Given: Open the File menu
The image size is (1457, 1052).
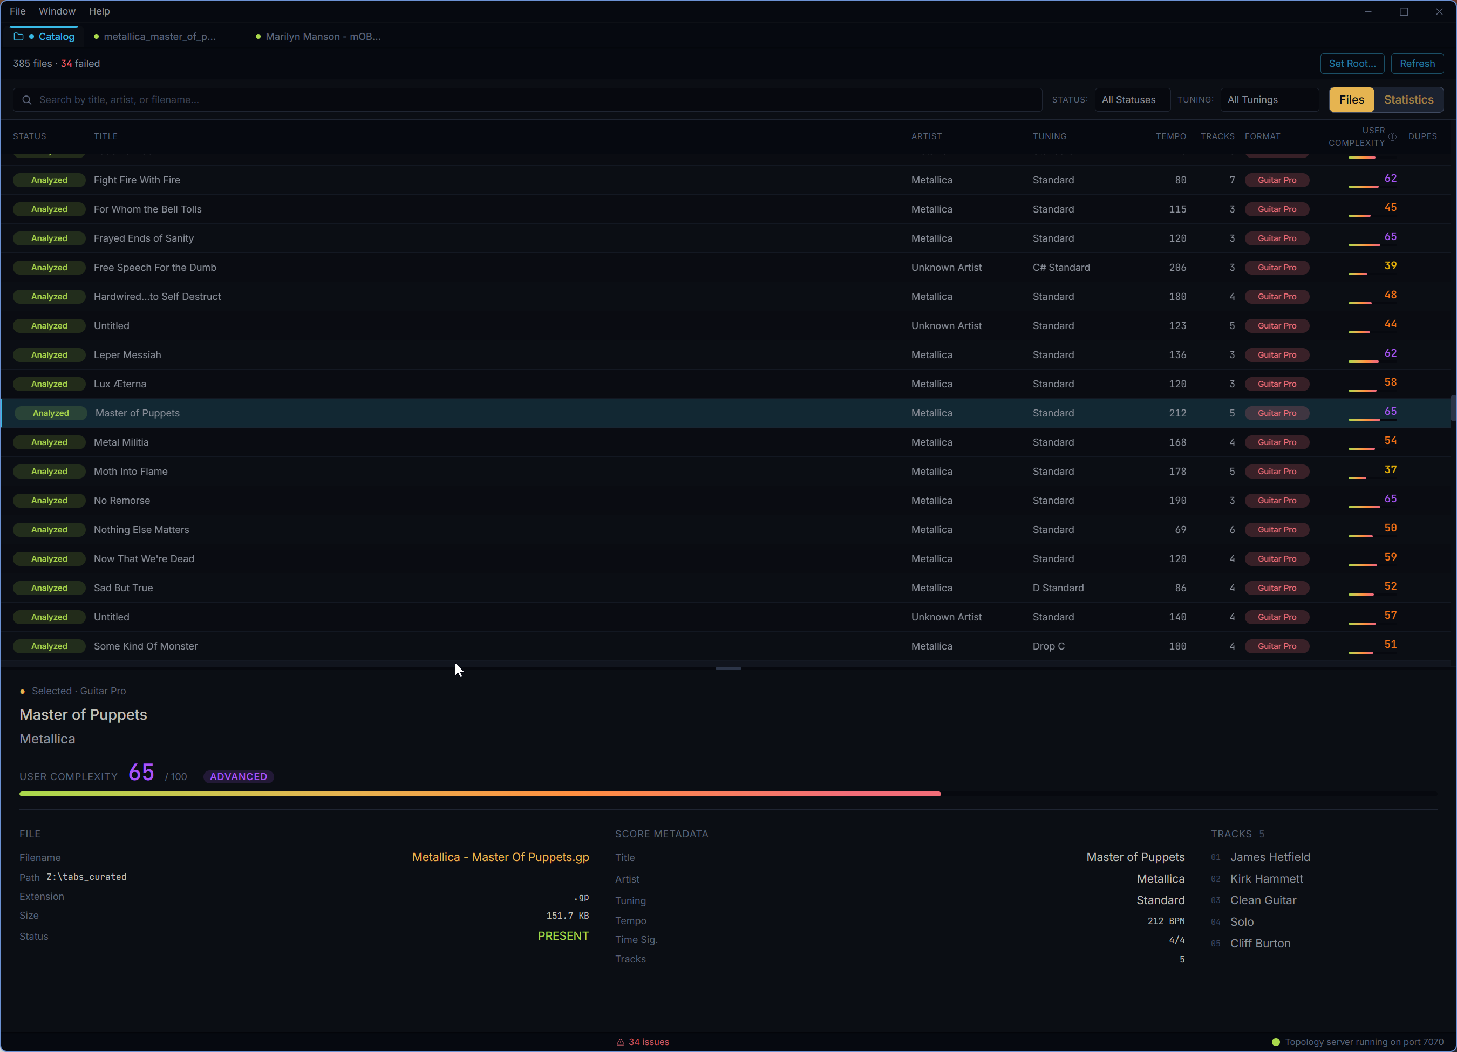Looking at the screenshot, I should (17, 11).
